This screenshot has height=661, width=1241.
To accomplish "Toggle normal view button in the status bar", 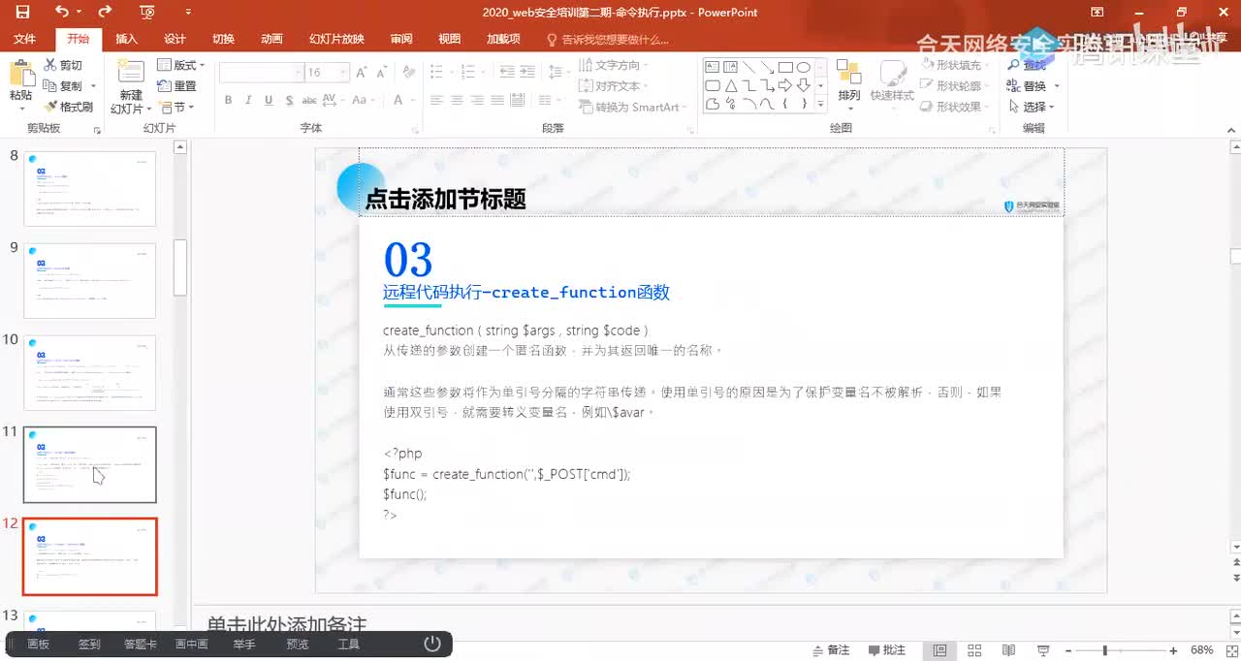I will (939, 650).
